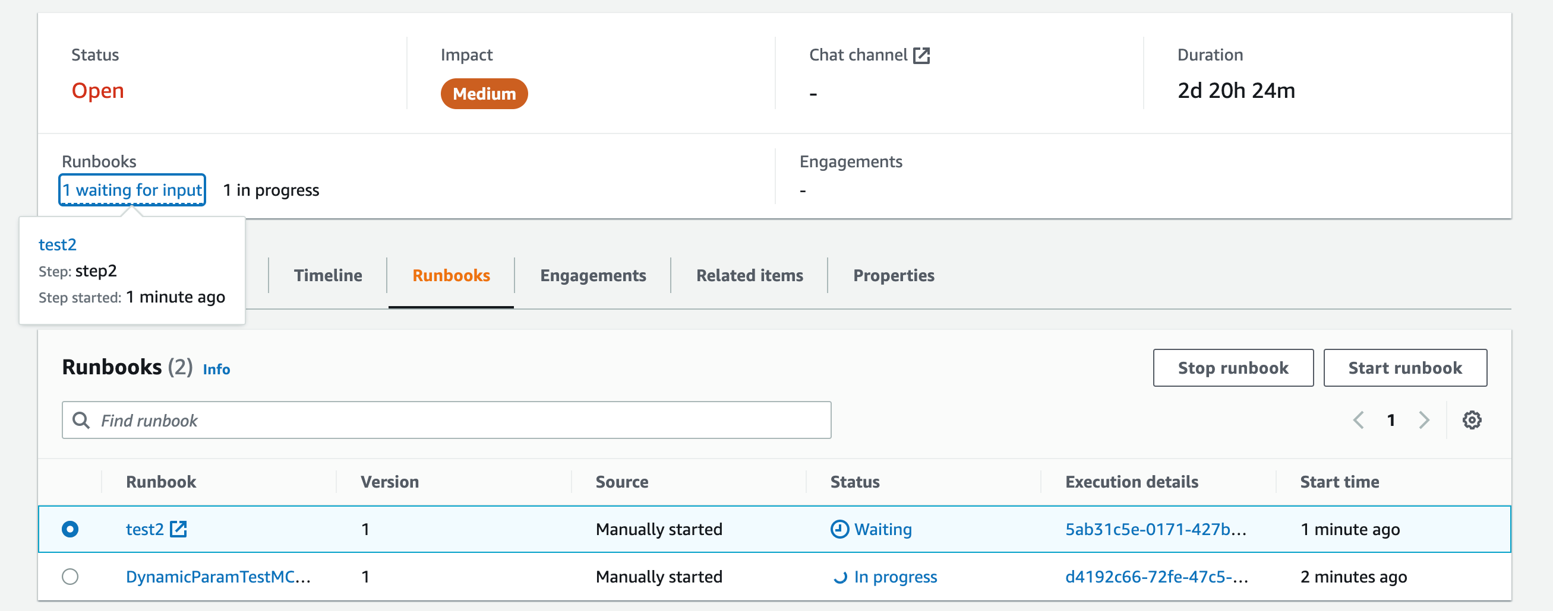Click the search magnifier icon
Viewport: 1553px width, 611px height.
coord(81,419)
